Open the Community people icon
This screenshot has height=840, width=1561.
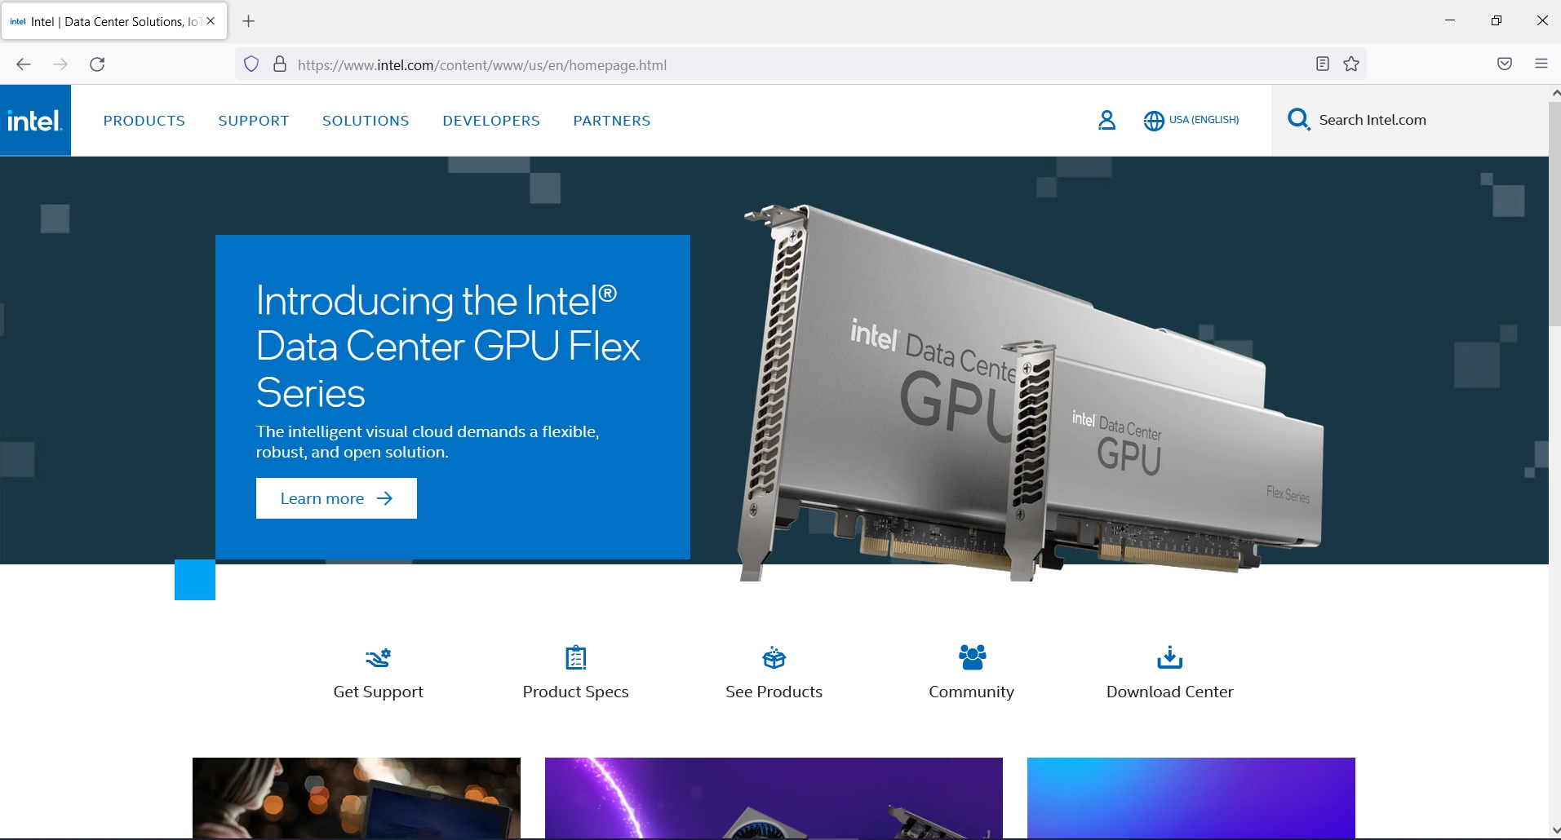tap(971, 657)
